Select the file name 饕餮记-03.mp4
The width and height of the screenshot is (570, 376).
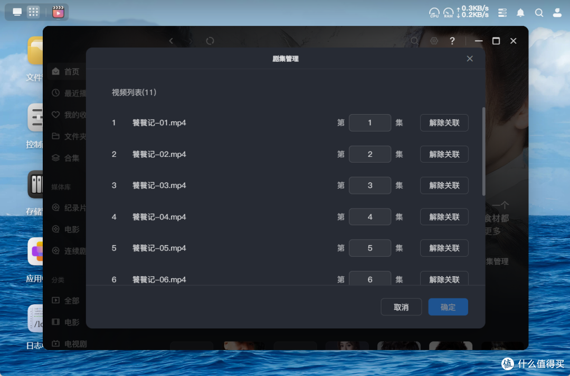(x=159, y=185)
